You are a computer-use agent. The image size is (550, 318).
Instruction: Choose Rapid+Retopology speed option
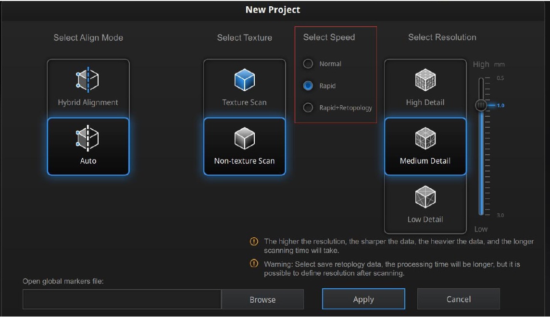308,108
